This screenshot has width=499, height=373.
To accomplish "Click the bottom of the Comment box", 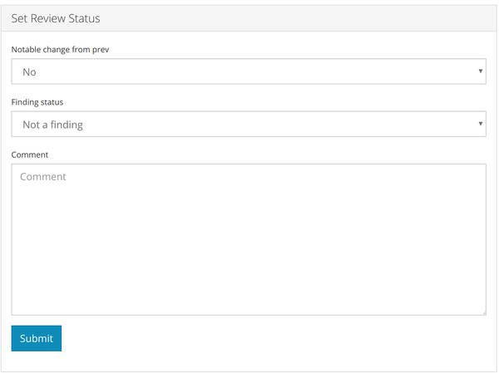I will coord(249,306).
